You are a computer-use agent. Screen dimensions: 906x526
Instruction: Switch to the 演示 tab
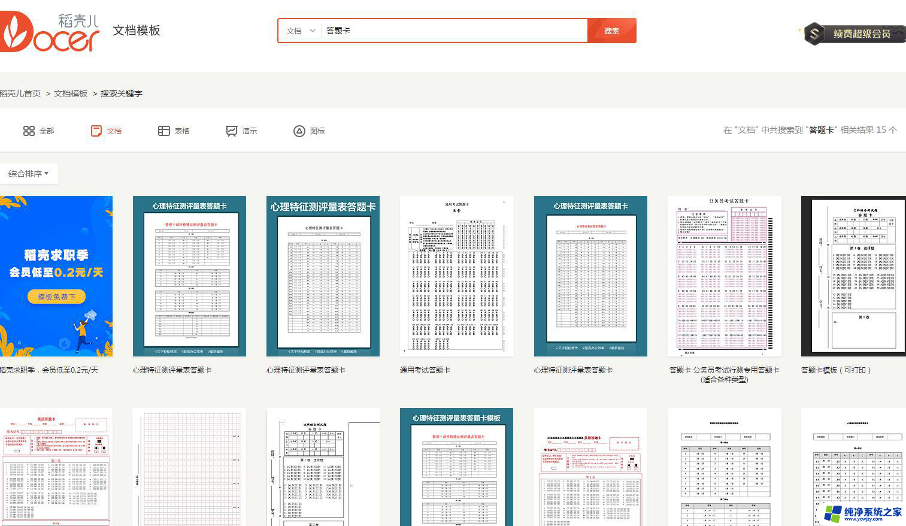pyautogui.click(x=241, y=131)
